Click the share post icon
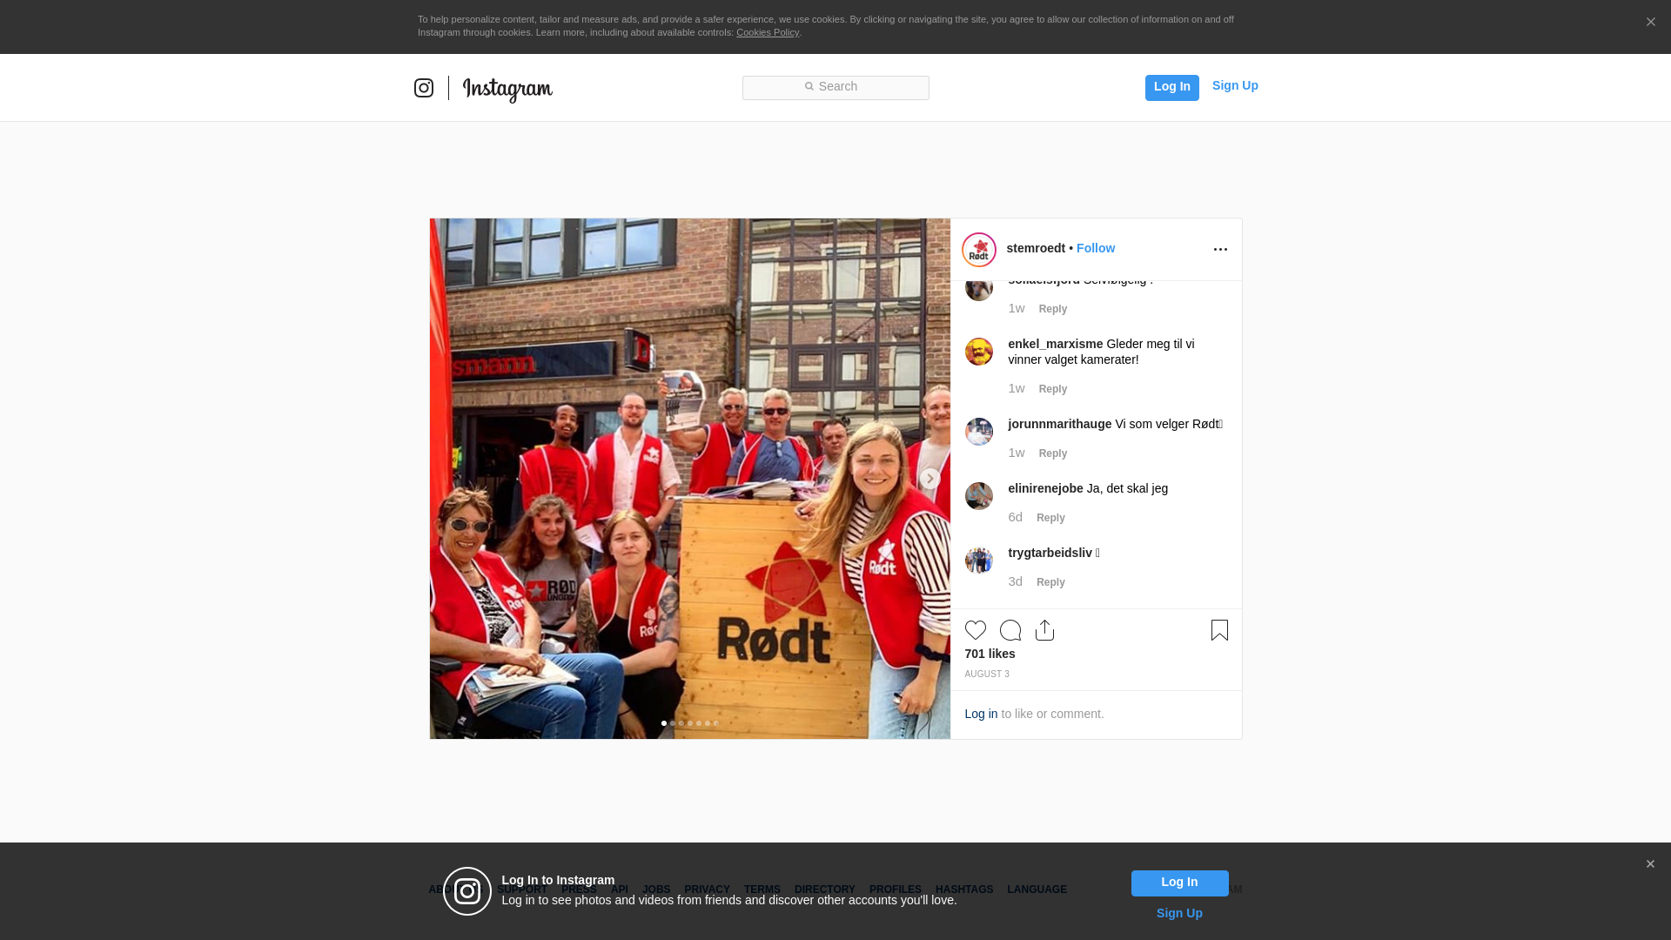1671x940 pixels. pyautogui.click(x=1044, y=630)
